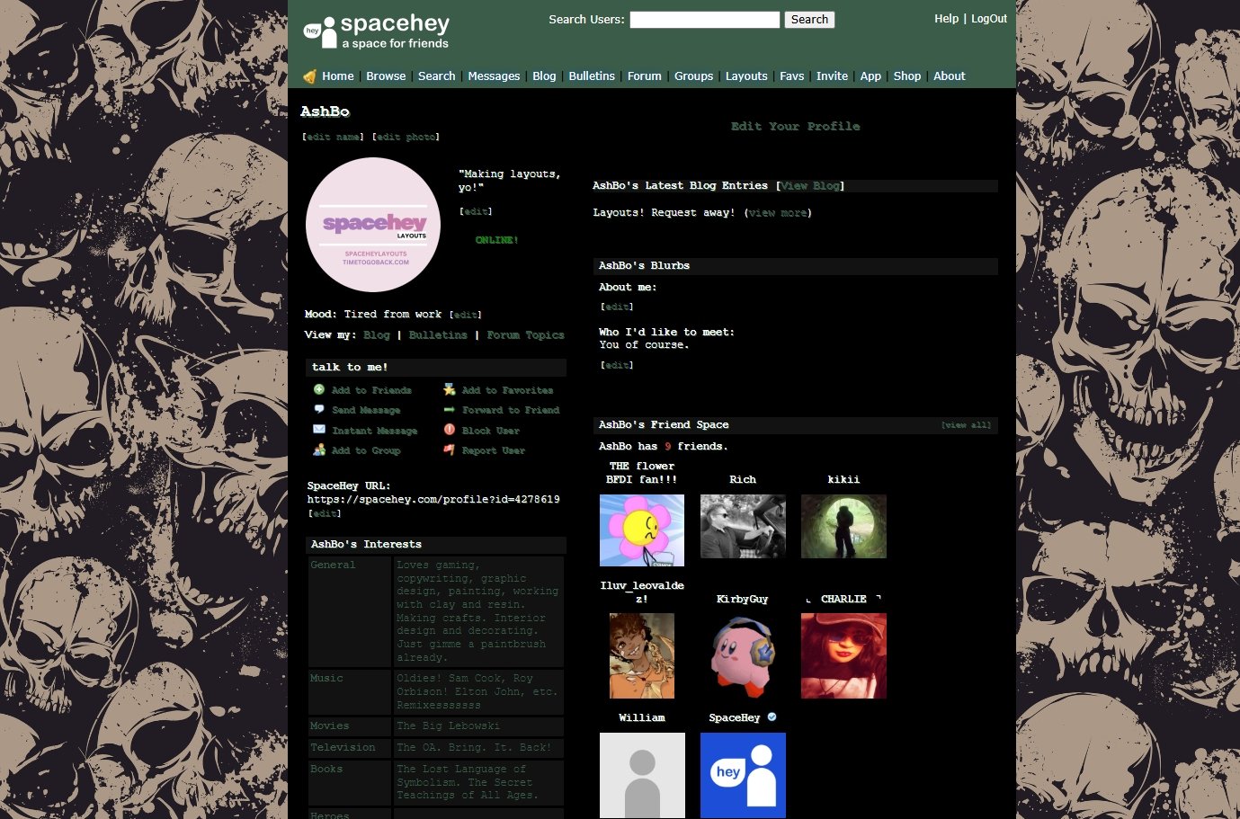Click view all in Friend Space

[x=966, y=425]
